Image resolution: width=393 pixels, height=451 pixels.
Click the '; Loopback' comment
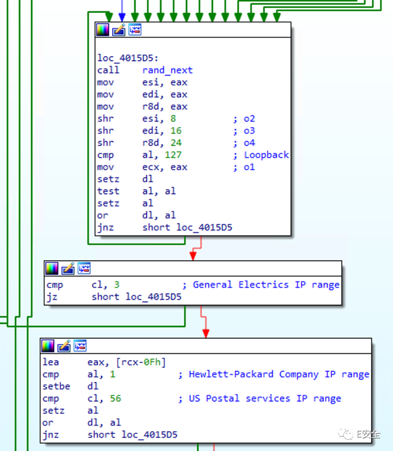coord(261,155)
